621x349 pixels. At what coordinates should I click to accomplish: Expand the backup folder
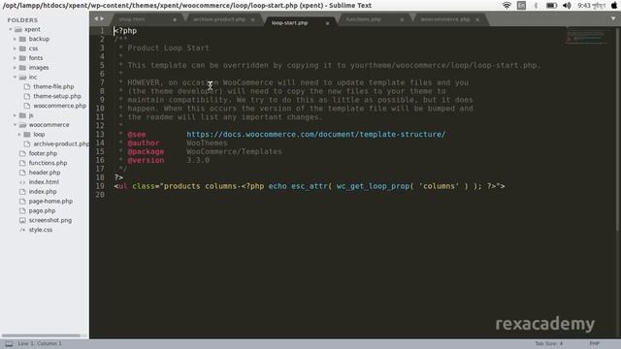pos(15,39)
